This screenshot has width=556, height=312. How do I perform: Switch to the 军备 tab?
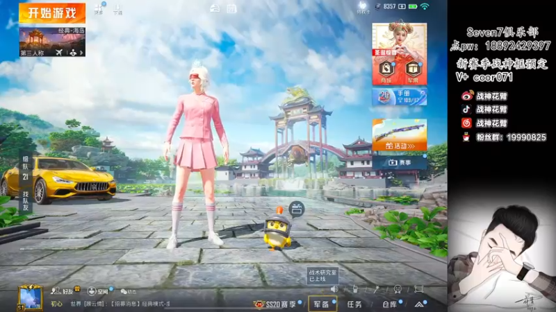coord(322,304)
